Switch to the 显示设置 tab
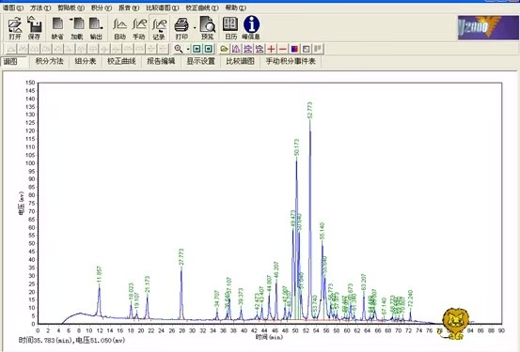520x352 pixels. (x=200, y=61)
